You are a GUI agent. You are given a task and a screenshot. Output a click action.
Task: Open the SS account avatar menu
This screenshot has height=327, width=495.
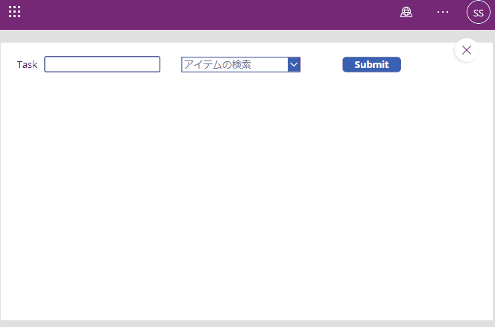click(478, 13)
